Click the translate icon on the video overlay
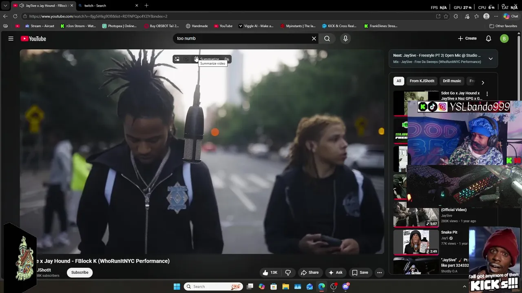 [227, 59]
